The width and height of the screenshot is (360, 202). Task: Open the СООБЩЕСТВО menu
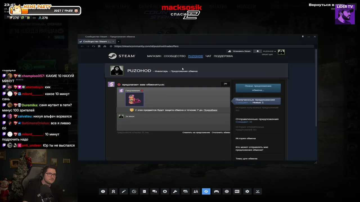[175, 56]
